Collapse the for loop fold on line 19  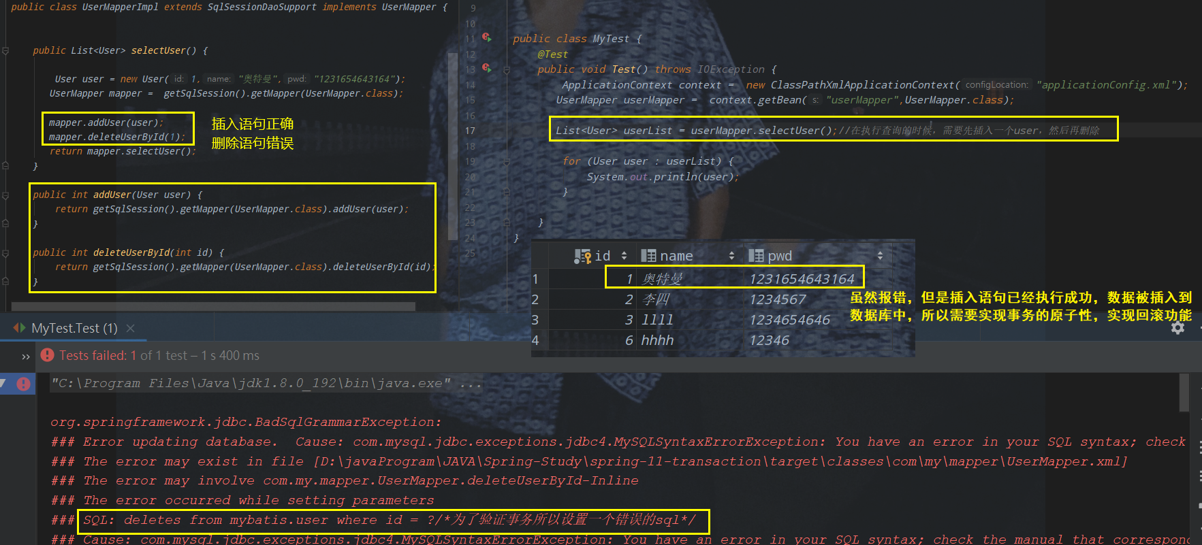(x=507, y=162)
